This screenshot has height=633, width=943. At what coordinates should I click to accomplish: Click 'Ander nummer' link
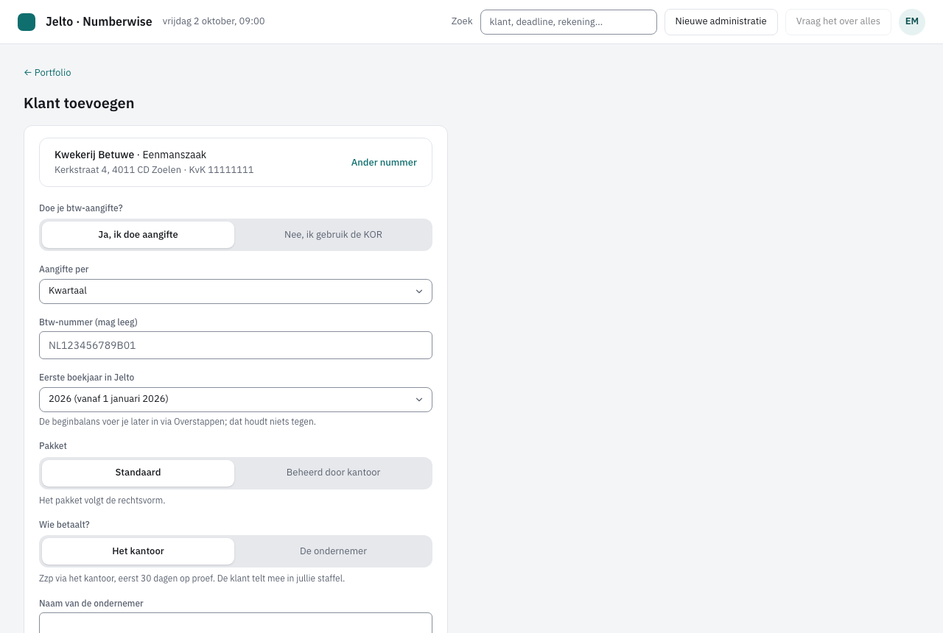click(x=384, y=163)
